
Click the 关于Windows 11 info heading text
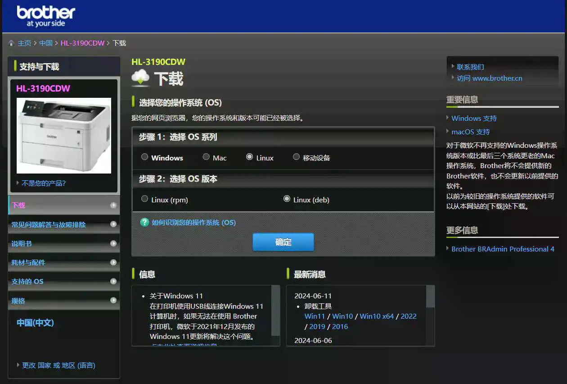176,296
